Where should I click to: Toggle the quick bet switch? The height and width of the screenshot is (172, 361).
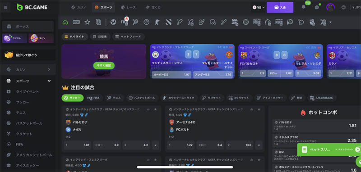[x=358, y=150]
